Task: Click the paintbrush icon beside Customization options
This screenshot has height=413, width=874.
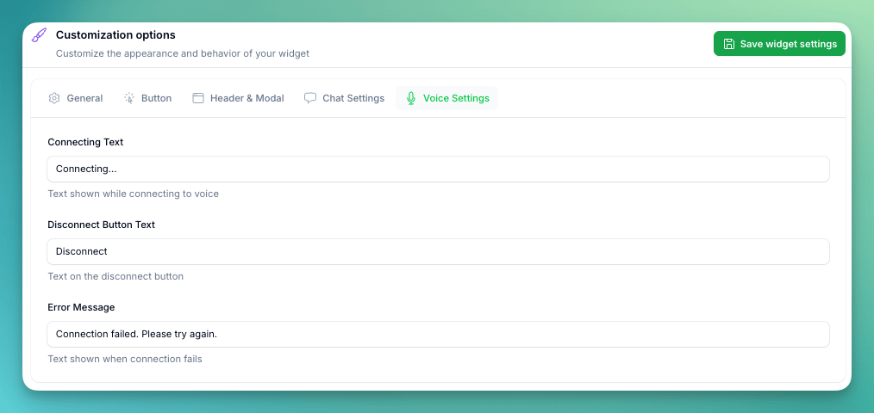Action: (x=39, y=35)
